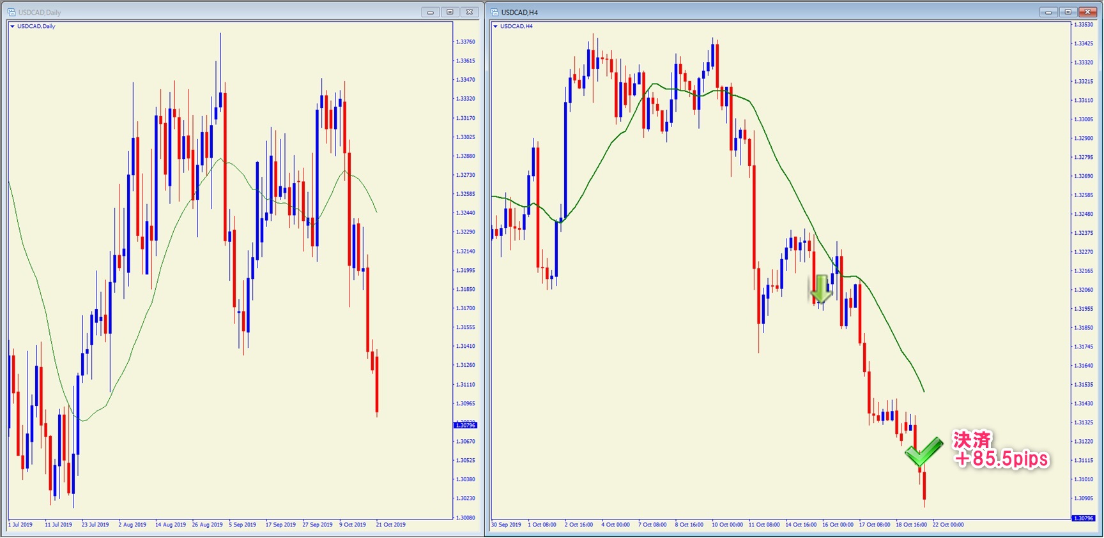Click the 1.33530 price on H4 axis
Viewport: 1104px width, 538px height.
coord(1084,24)
